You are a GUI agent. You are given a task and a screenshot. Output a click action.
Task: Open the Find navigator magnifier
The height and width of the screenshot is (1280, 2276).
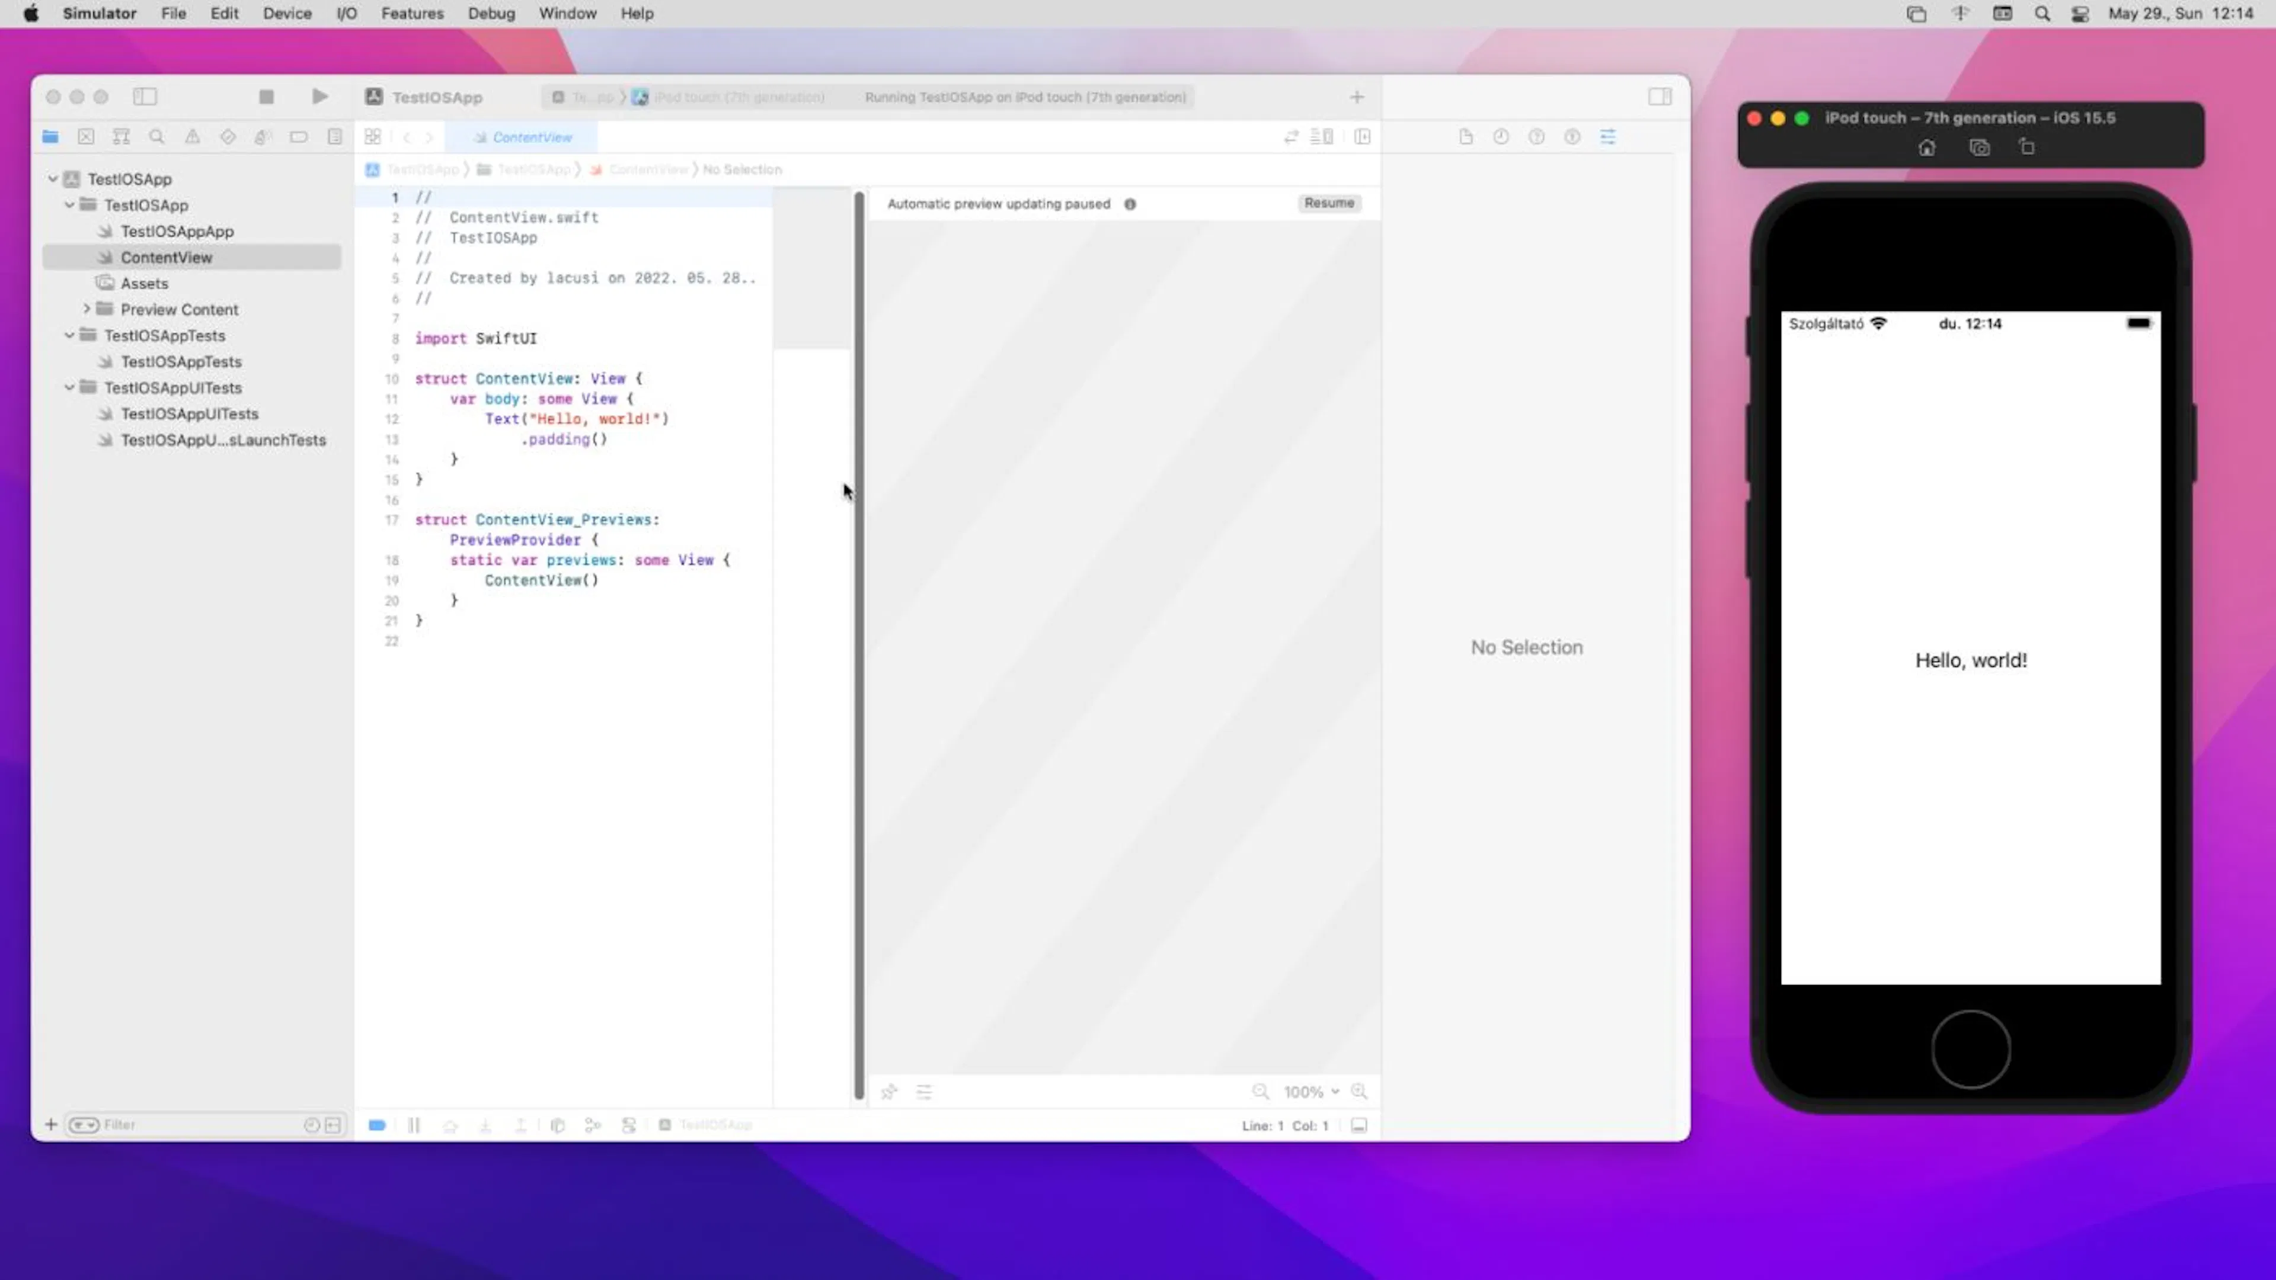(156, 137)
